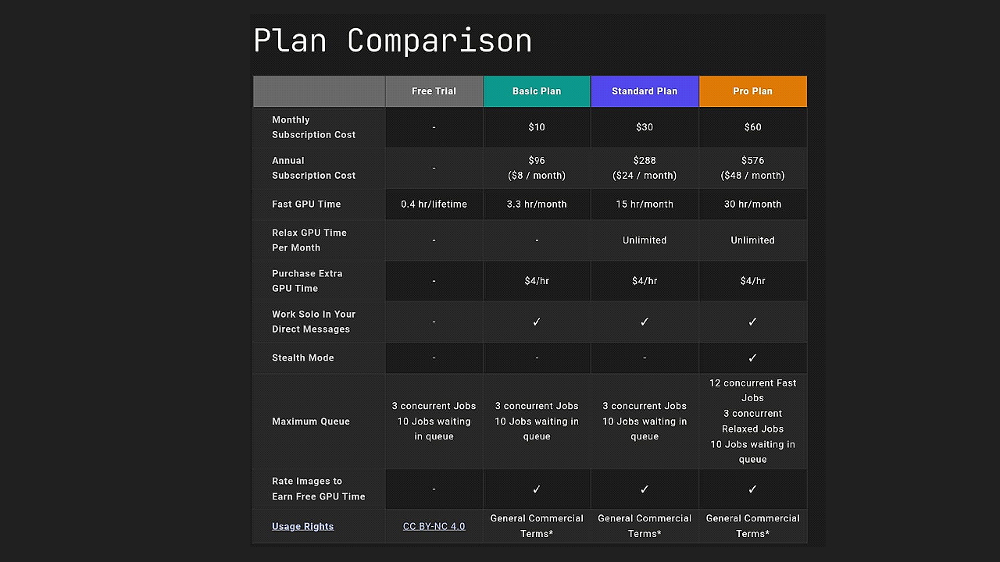Click the 3.3 hr/month Fast GPU cell

click(x=537, y=204)
